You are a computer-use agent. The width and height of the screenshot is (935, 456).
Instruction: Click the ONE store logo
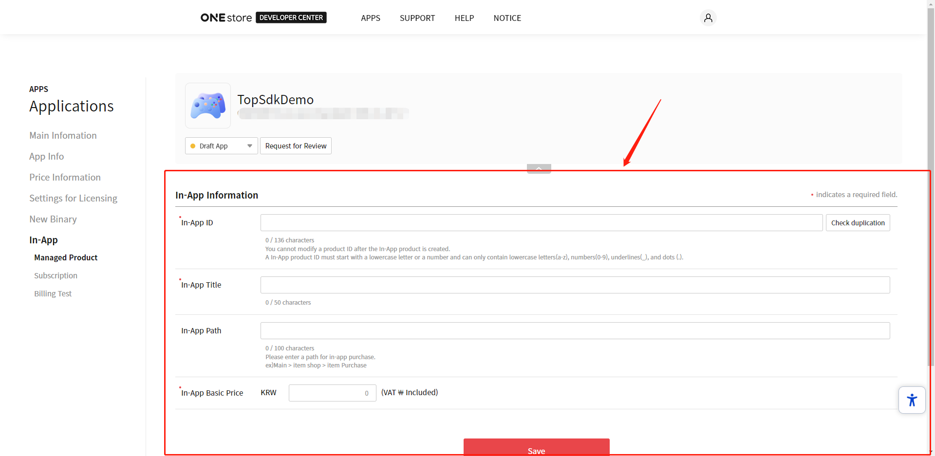coord(226,18)
